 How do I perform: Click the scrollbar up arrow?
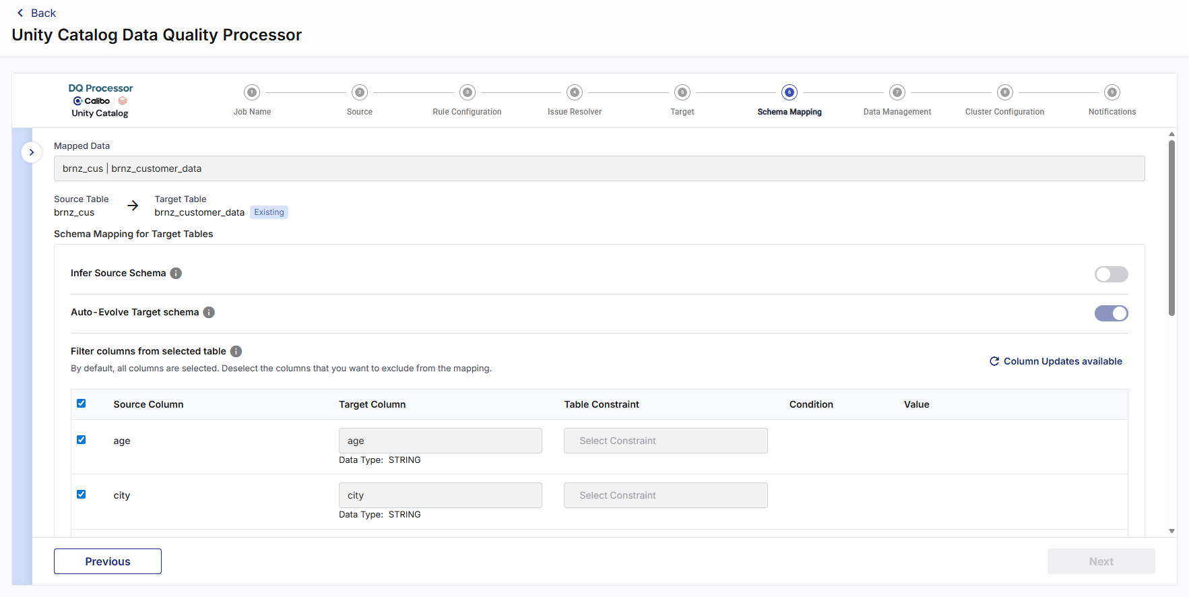click(x=1172, y=134)
